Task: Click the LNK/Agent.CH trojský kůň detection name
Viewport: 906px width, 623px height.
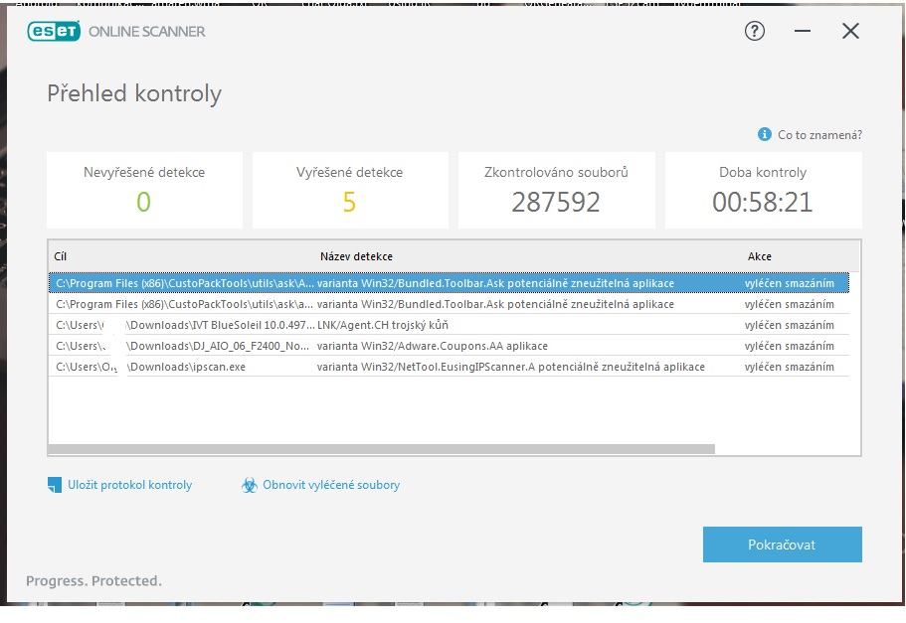Action: click(x=383, y=325)
